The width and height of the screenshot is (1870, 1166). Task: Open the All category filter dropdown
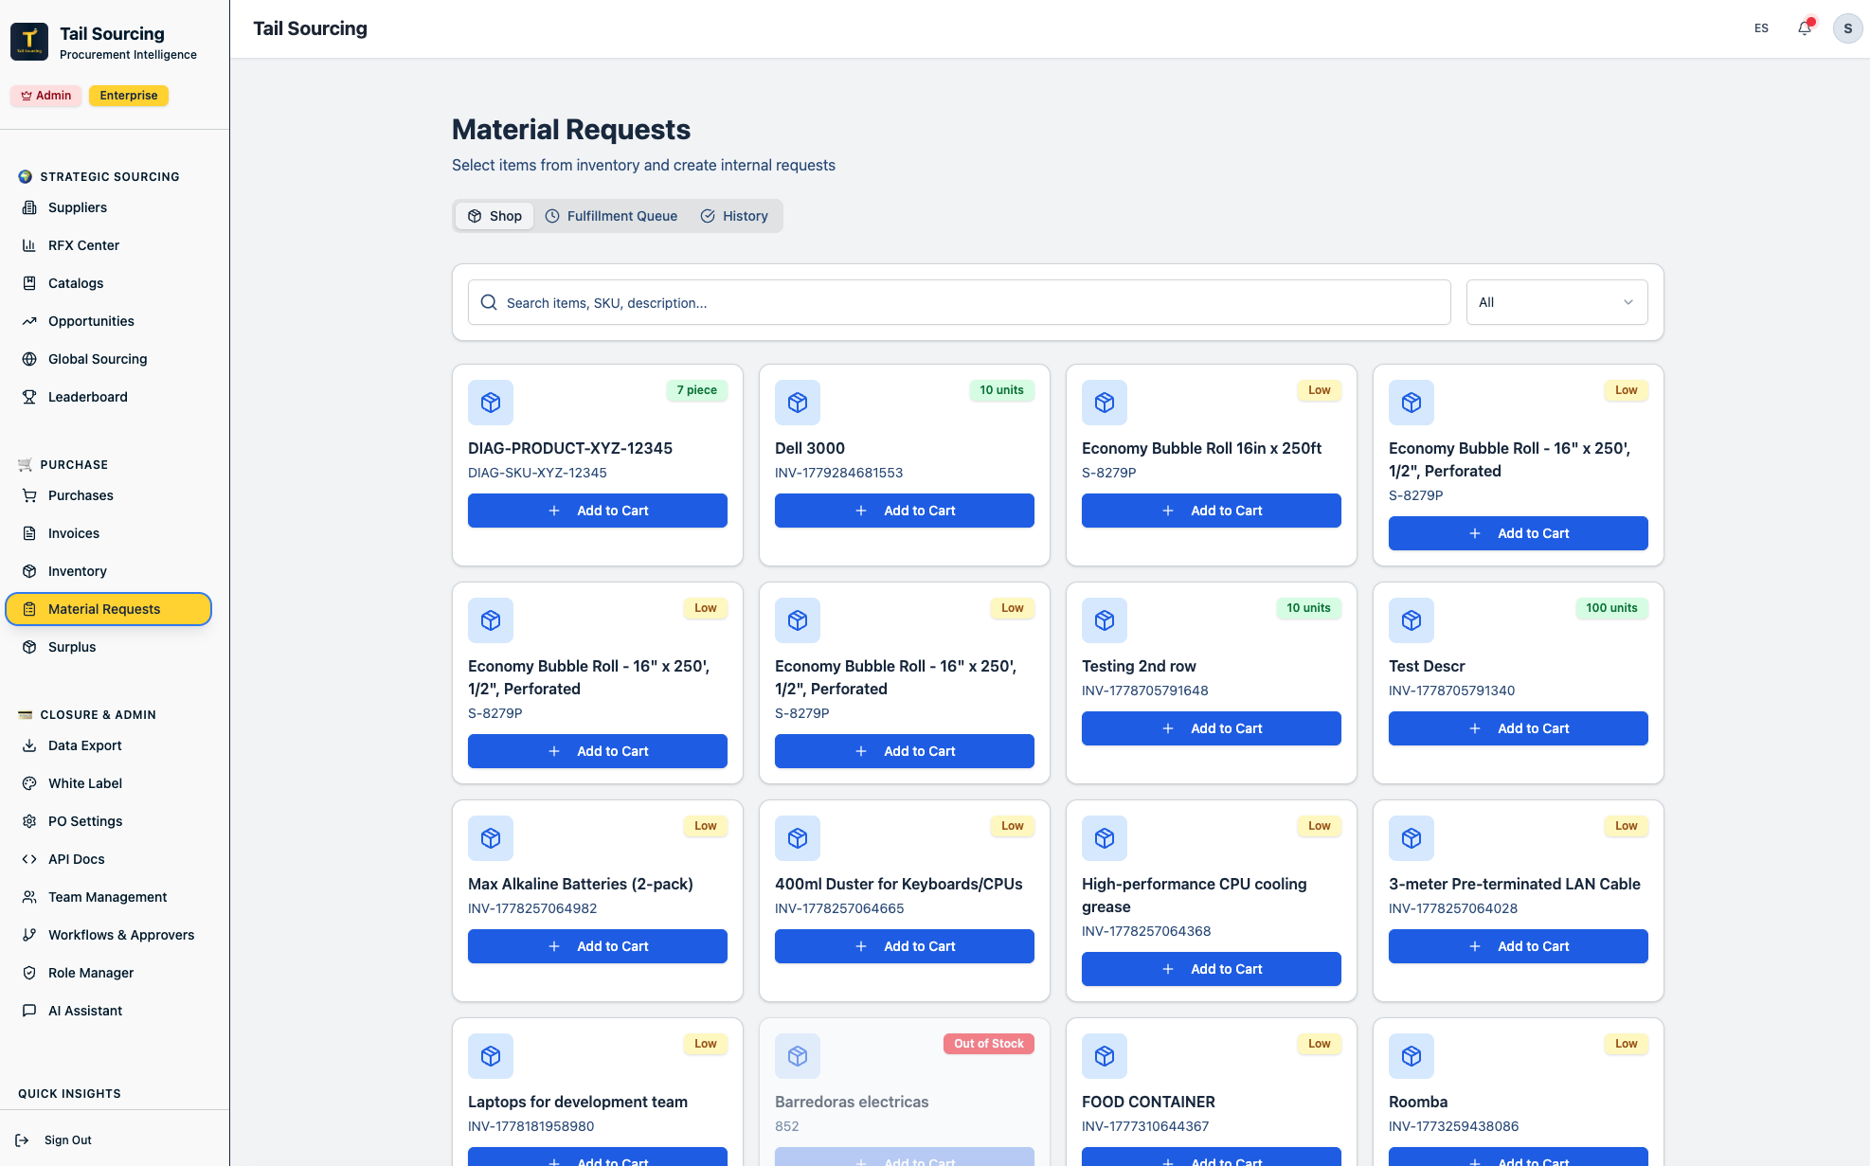pos(1556,302)
